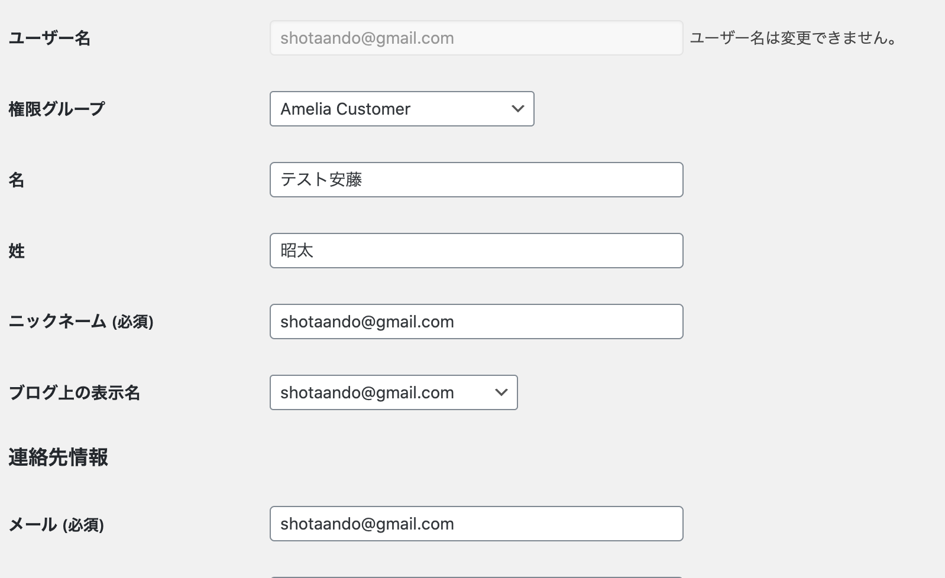Open the 権限グループ role selector showing Amelia Customer
945x578 pixels.
[402, 109]
